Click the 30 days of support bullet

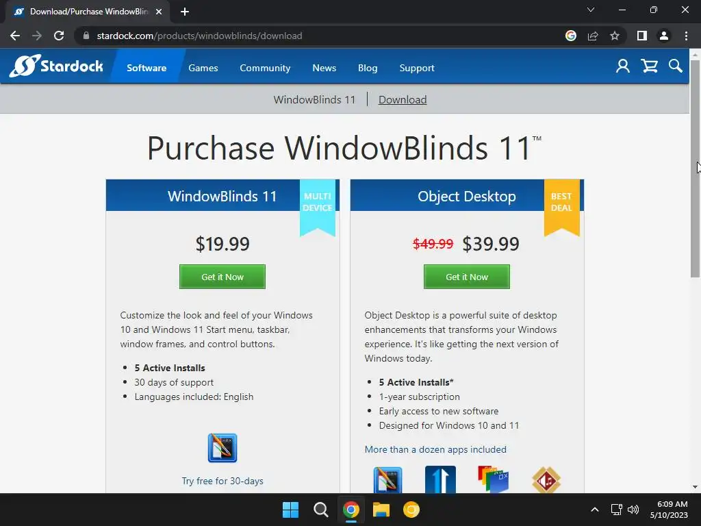[x=174, y=382]
